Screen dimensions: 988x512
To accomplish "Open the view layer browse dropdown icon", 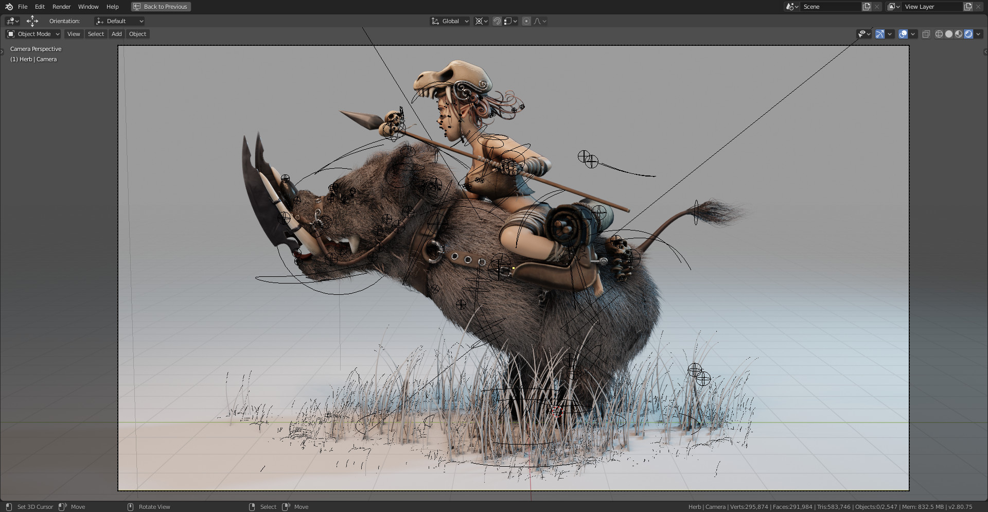I will point(893,7).
